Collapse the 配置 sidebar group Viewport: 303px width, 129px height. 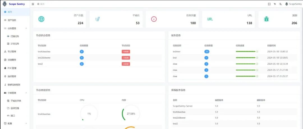pos(26,123)
